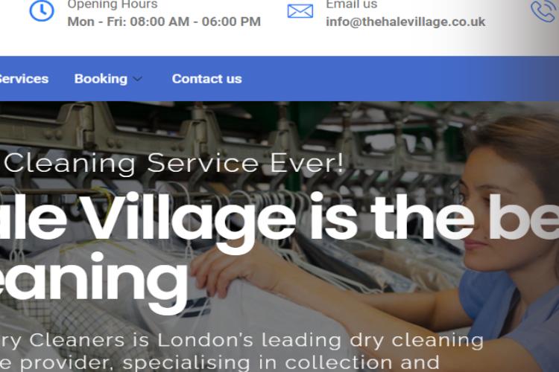
Task: Click the phone handset icon in header
Action: pyautogui.click(x=544, y=10)
